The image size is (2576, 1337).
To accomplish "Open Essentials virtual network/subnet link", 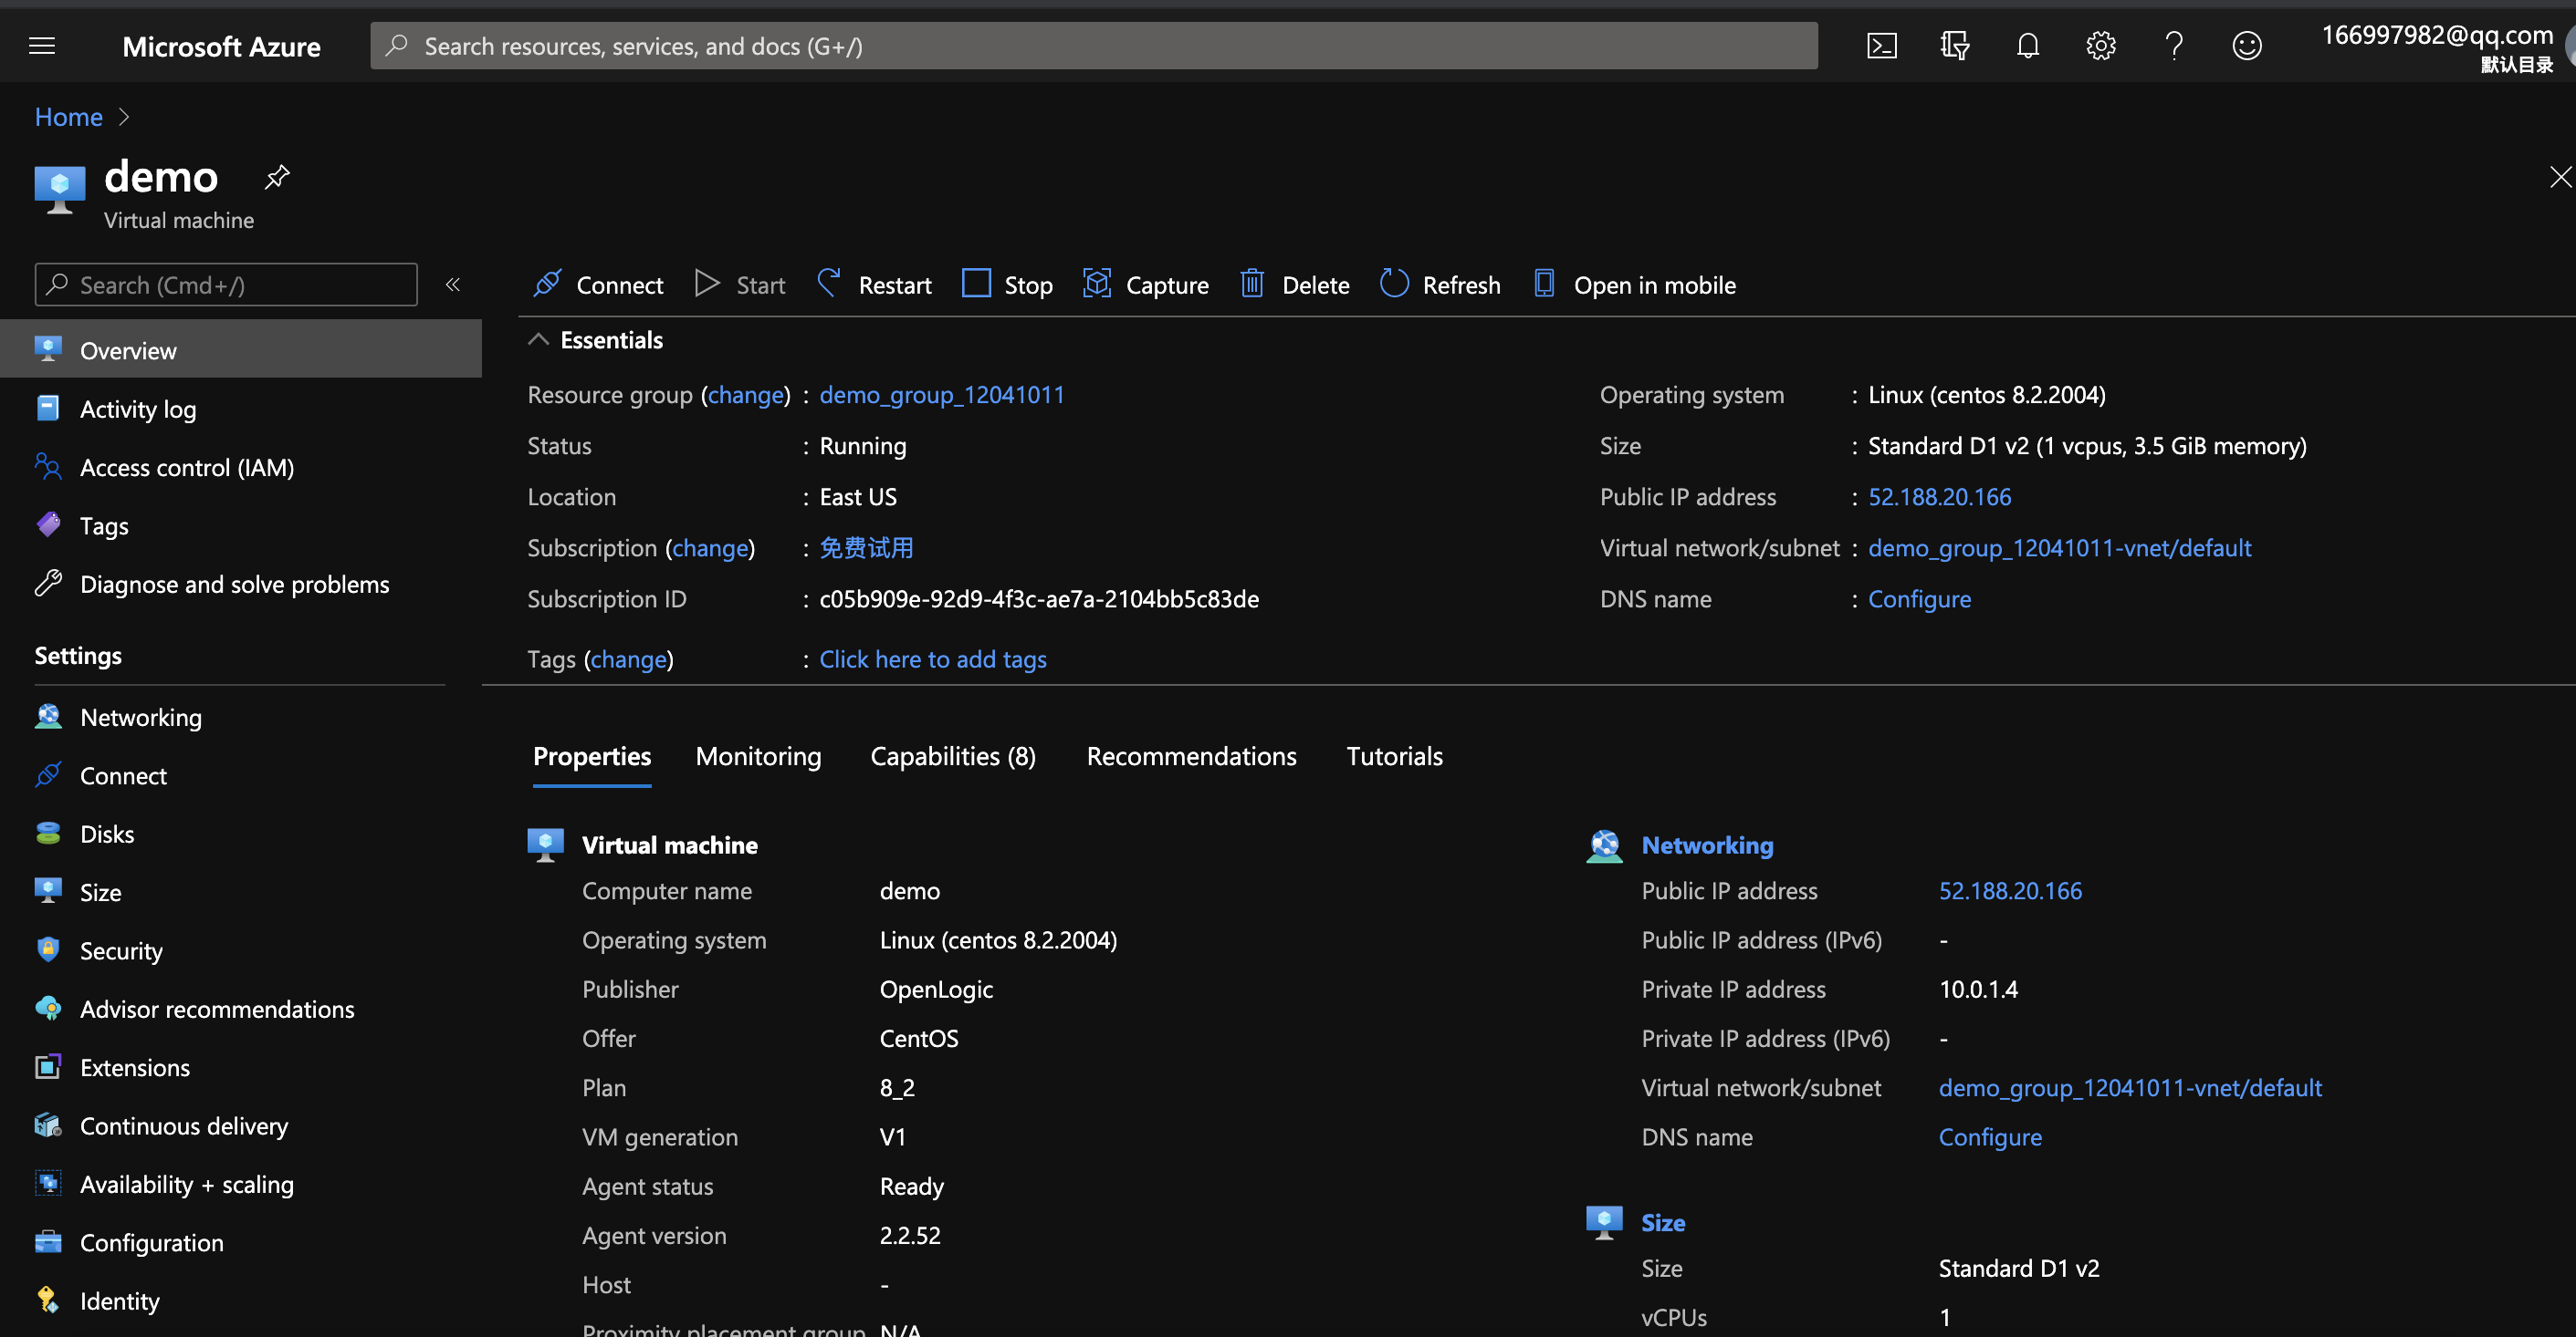I will [2060, 547].
